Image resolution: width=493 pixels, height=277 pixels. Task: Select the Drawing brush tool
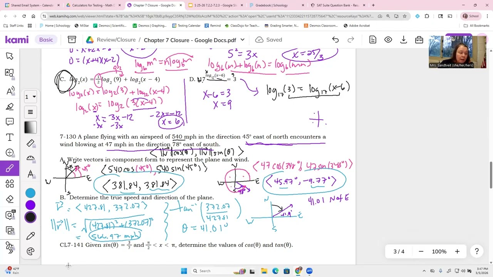pyautogui.click(x=10, y=168)
